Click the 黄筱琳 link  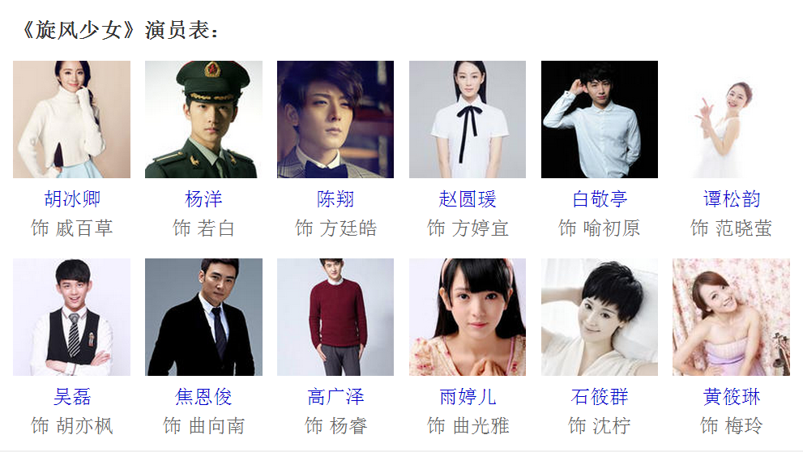(x=732, y=396)
